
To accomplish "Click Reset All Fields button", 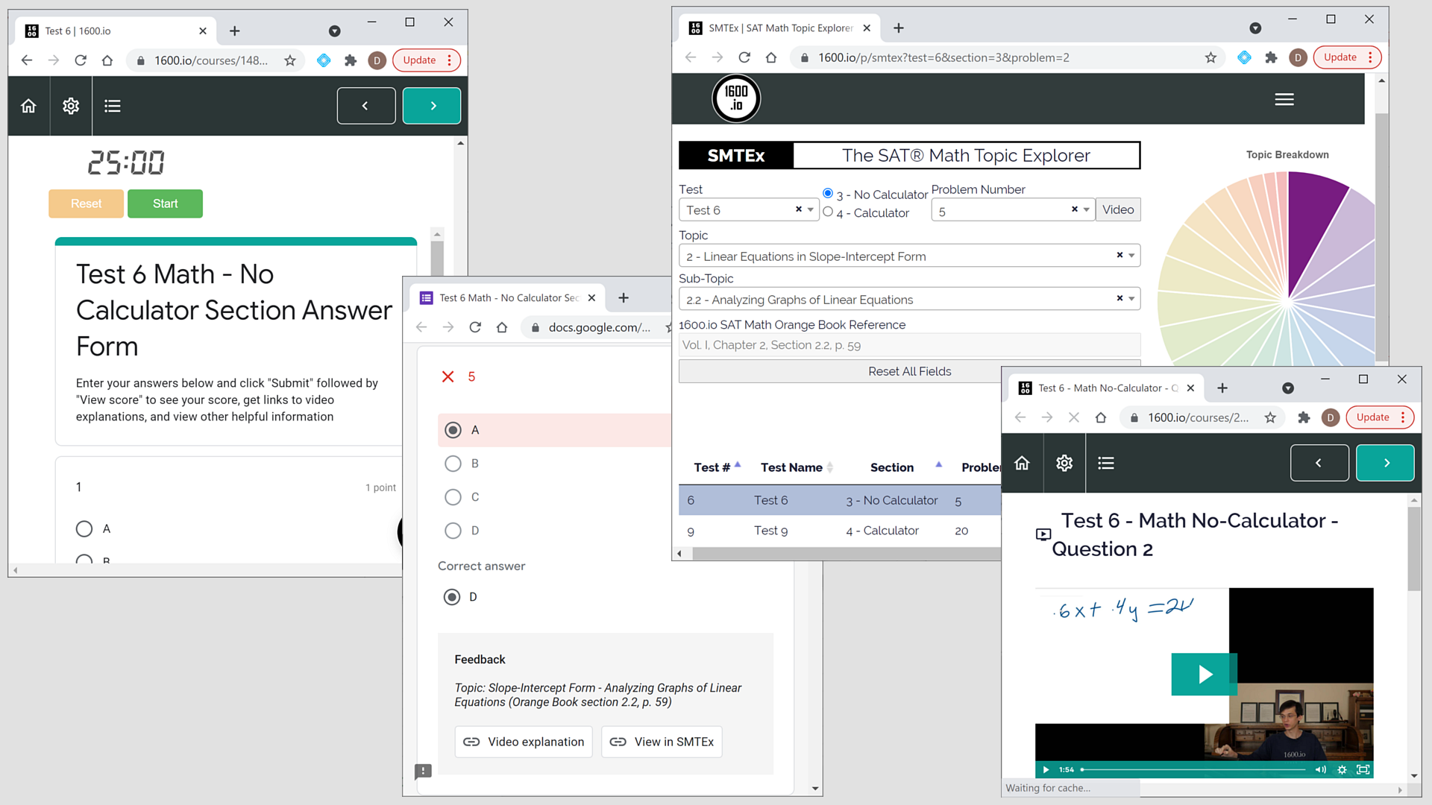I will [x=909, y=371].
